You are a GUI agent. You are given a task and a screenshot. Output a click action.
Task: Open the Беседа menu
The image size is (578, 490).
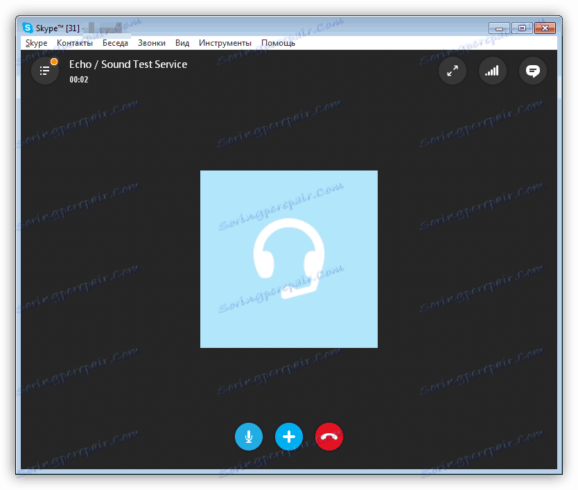(115, 42)
